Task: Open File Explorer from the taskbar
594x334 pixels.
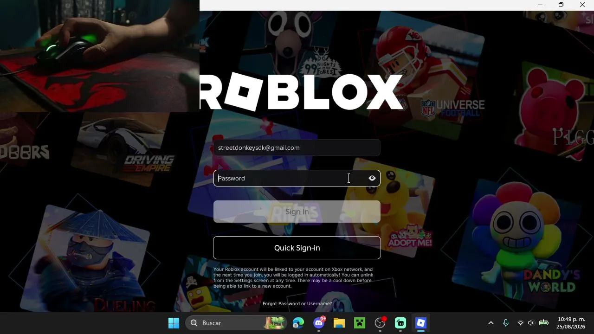Action: pos(339,323)
